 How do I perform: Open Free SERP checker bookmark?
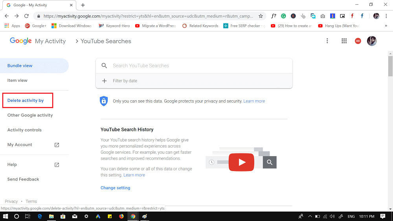pos(244,26)
